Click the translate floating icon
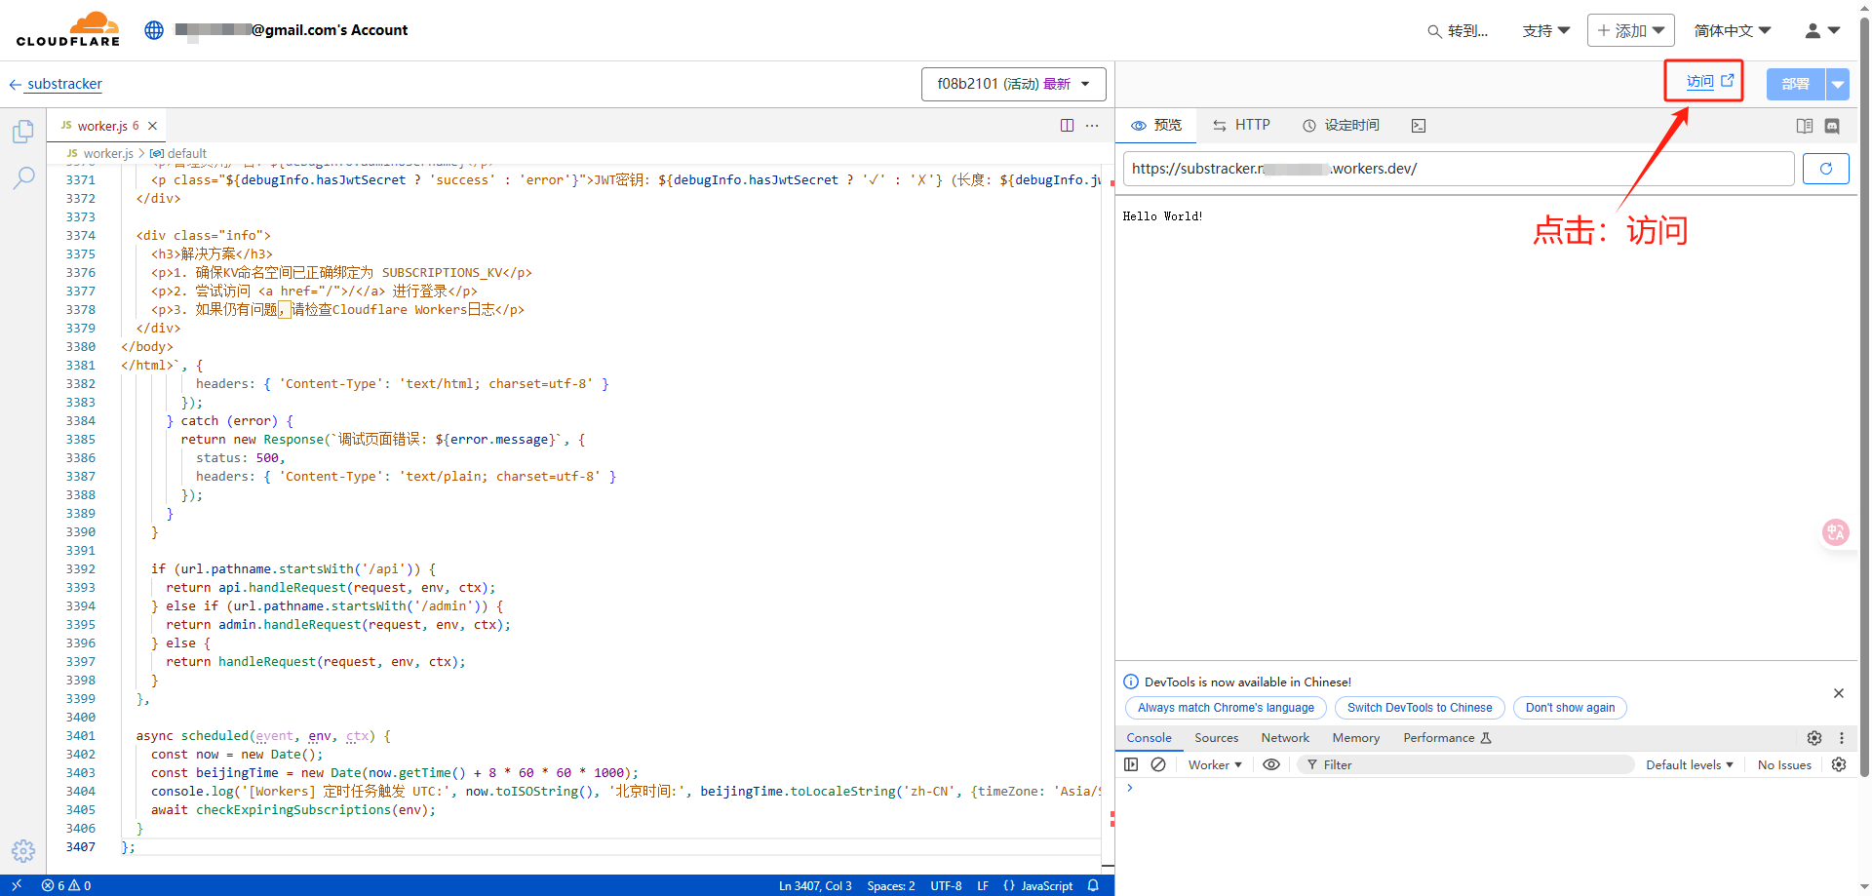Screen dimensions: 1872x896 click(x=1836, y=532)
